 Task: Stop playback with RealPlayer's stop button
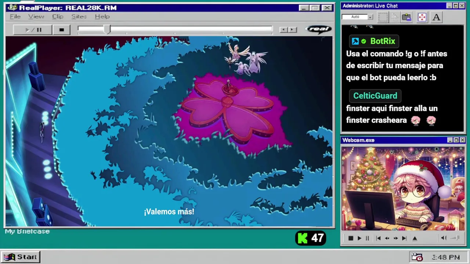tap(61, 30)
